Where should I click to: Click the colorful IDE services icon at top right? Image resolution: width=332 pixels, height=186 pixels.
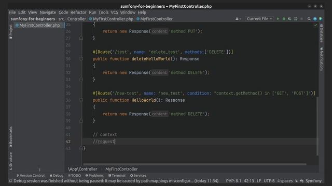click(321, 19)
